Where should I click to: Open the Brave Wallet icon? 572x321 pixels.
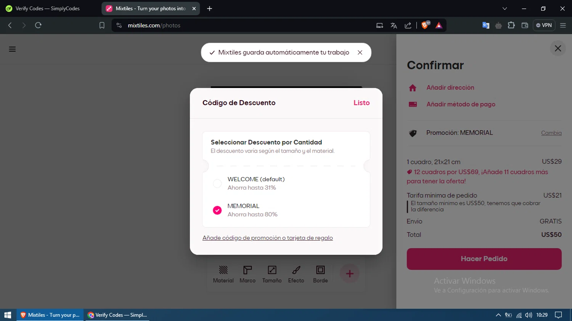pyautogui.click(x=525, y=26)
